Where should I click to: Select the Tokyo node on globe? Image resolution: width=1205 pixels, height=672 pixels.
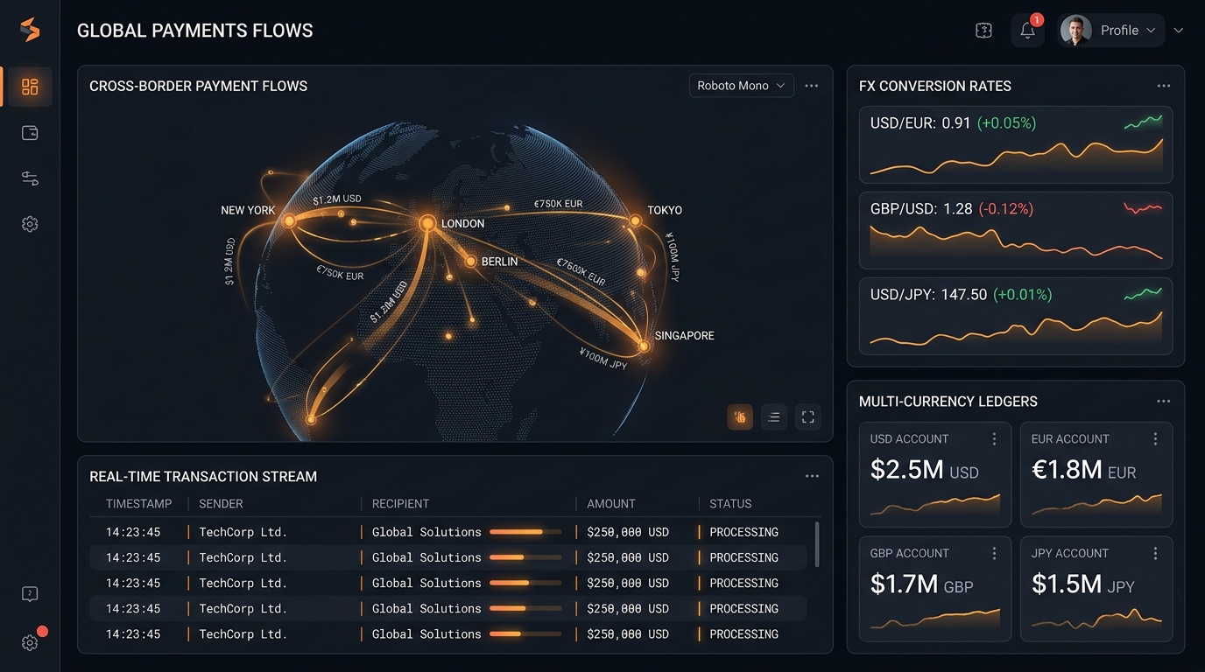coord(636,220)
